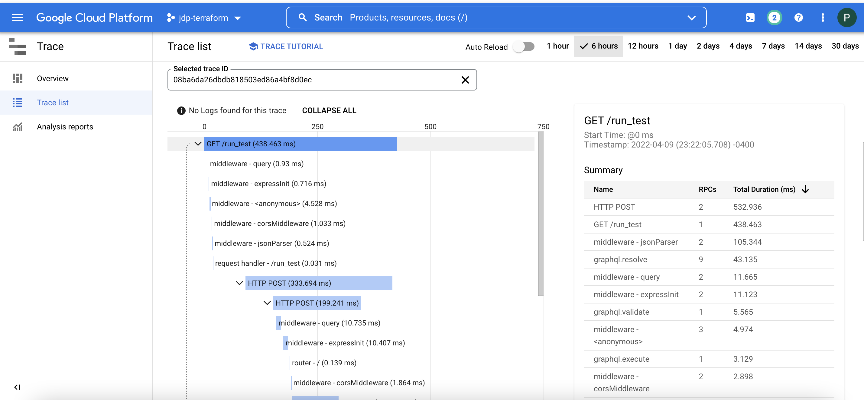Click the waterfall vertical scrollbar
The height and width of the screenshot is (400, 864).
click(541, 214)
